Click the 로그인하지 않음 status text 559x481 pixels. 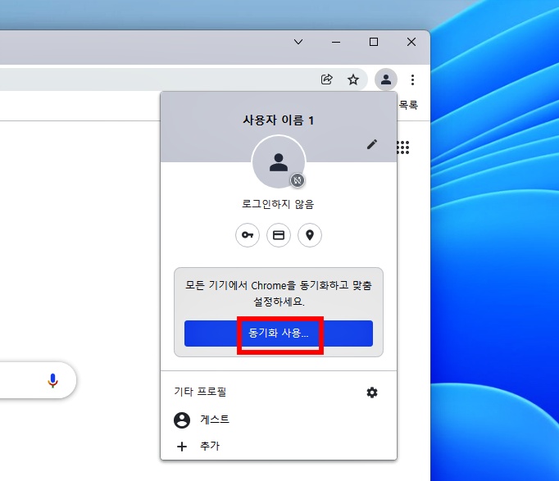tap(278, 204)
